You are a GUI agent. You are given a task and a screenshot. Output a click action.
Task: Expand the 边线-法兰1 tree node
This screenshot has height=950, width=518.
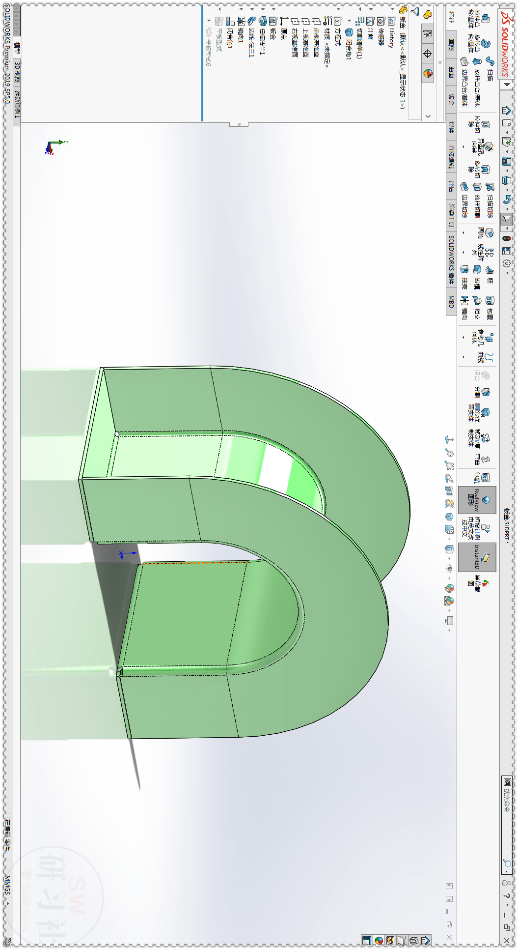pos(252,9)
